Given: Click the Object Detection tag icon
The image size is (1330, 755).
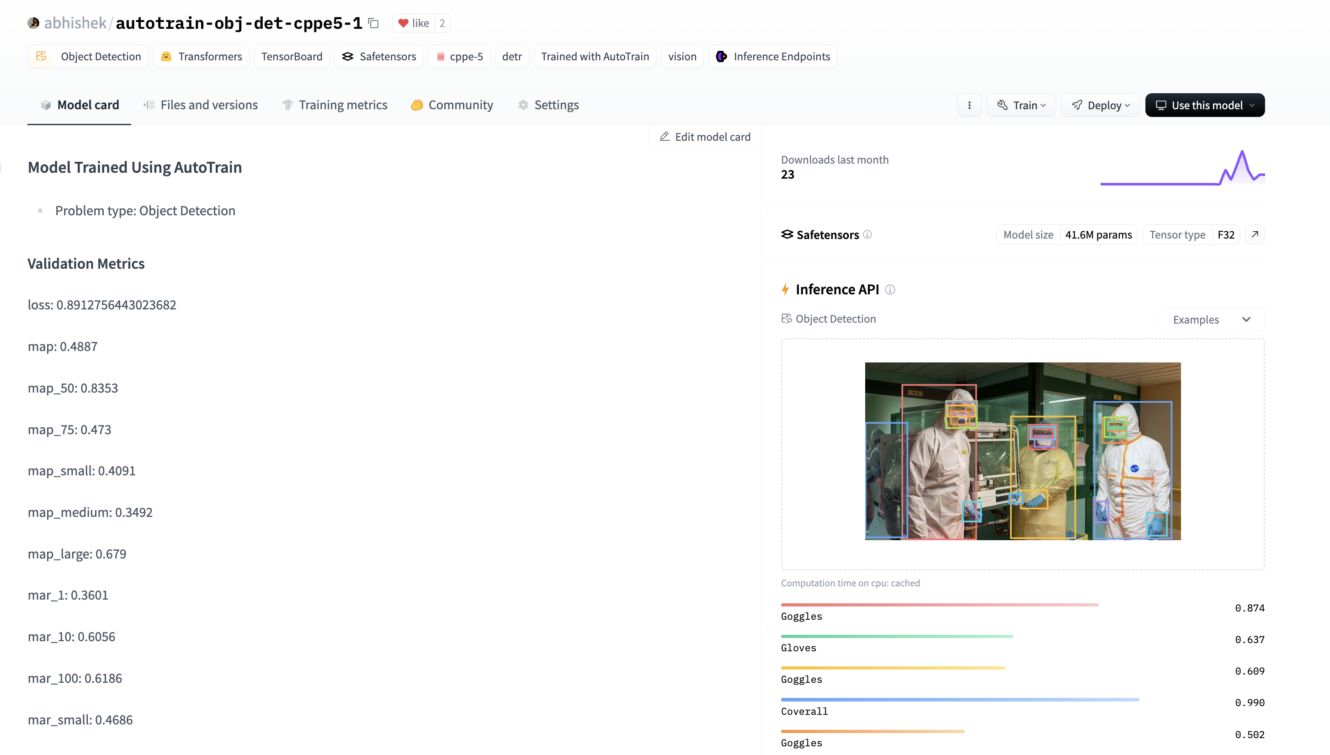Looking at the screenshot, I should click(x=42, y=57).
